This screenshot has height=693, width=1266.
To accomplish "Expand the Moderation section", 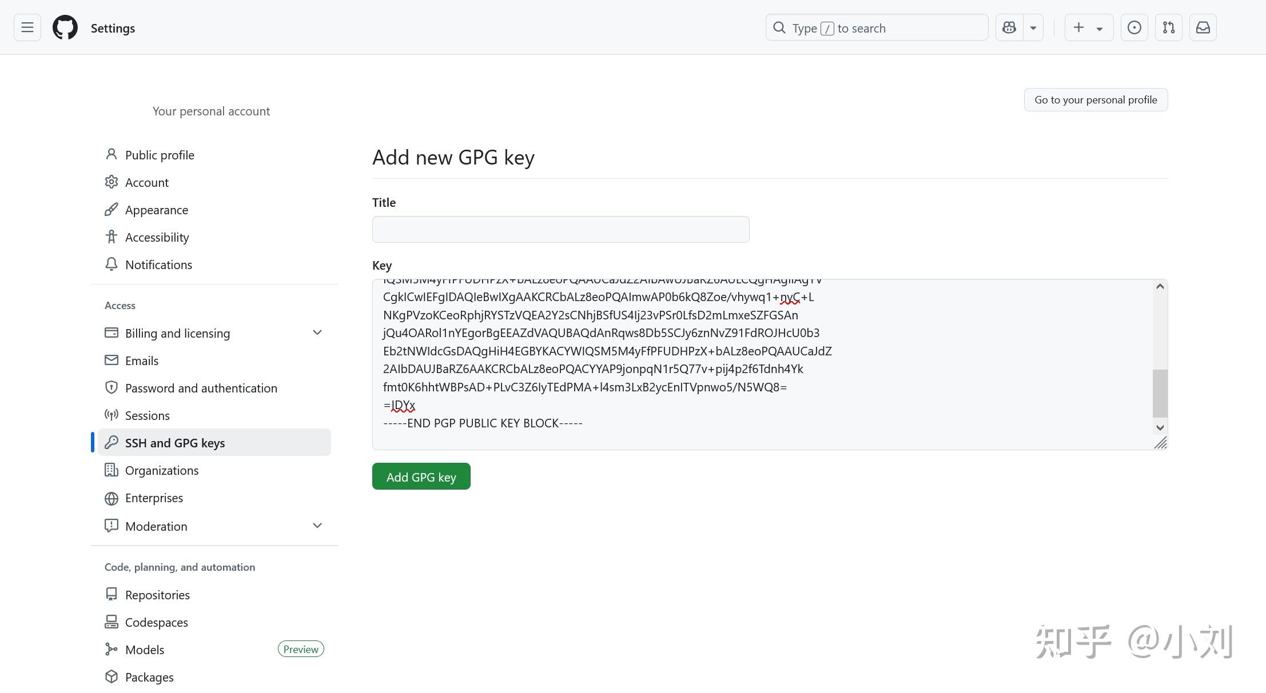I will tap(317, 525).
